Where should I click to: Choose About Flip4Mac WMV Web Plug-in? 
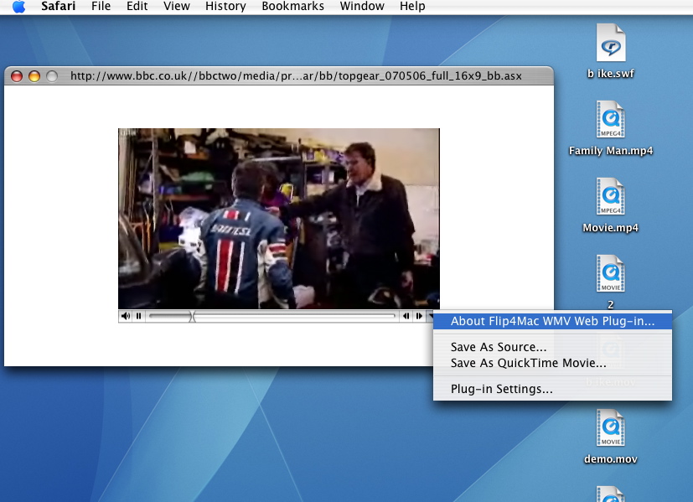552,321
